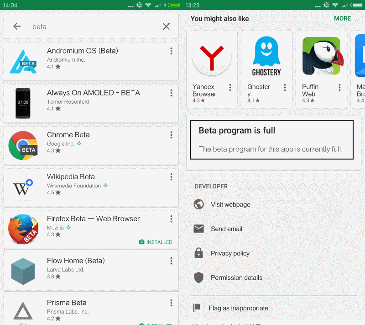Tap the envelope icon beside Send email
Image resolution: width=365 pixels, height=325 pixels.
(198, 229)
